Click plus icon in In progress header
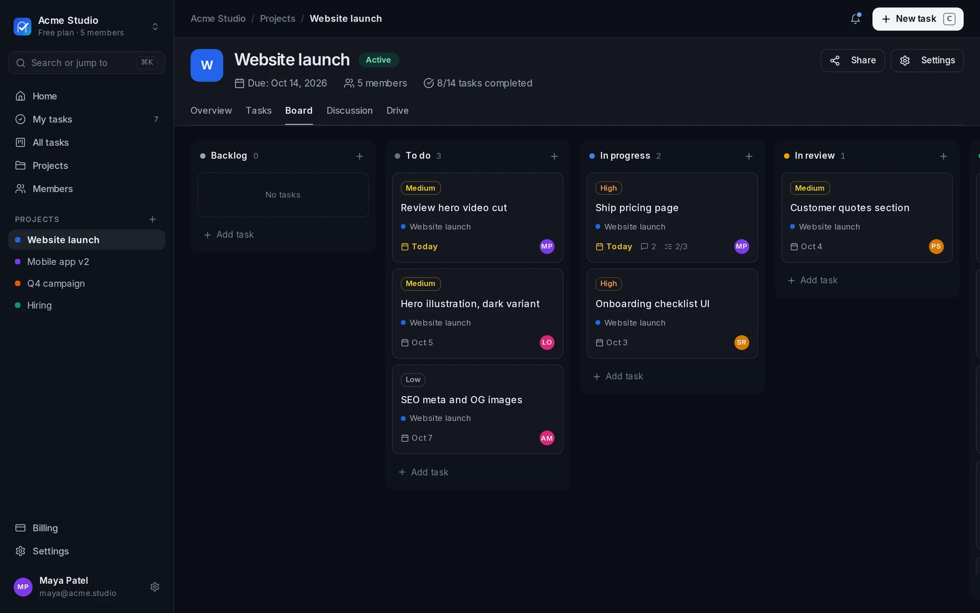The image size is (980, 613). pos(749,156)
